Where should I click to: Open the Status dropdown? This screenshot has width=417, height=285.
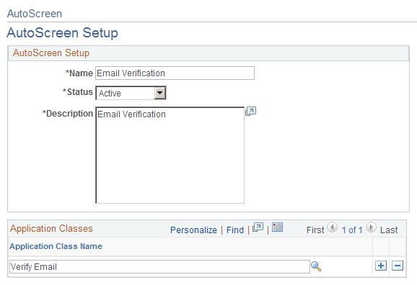(131, 93)
